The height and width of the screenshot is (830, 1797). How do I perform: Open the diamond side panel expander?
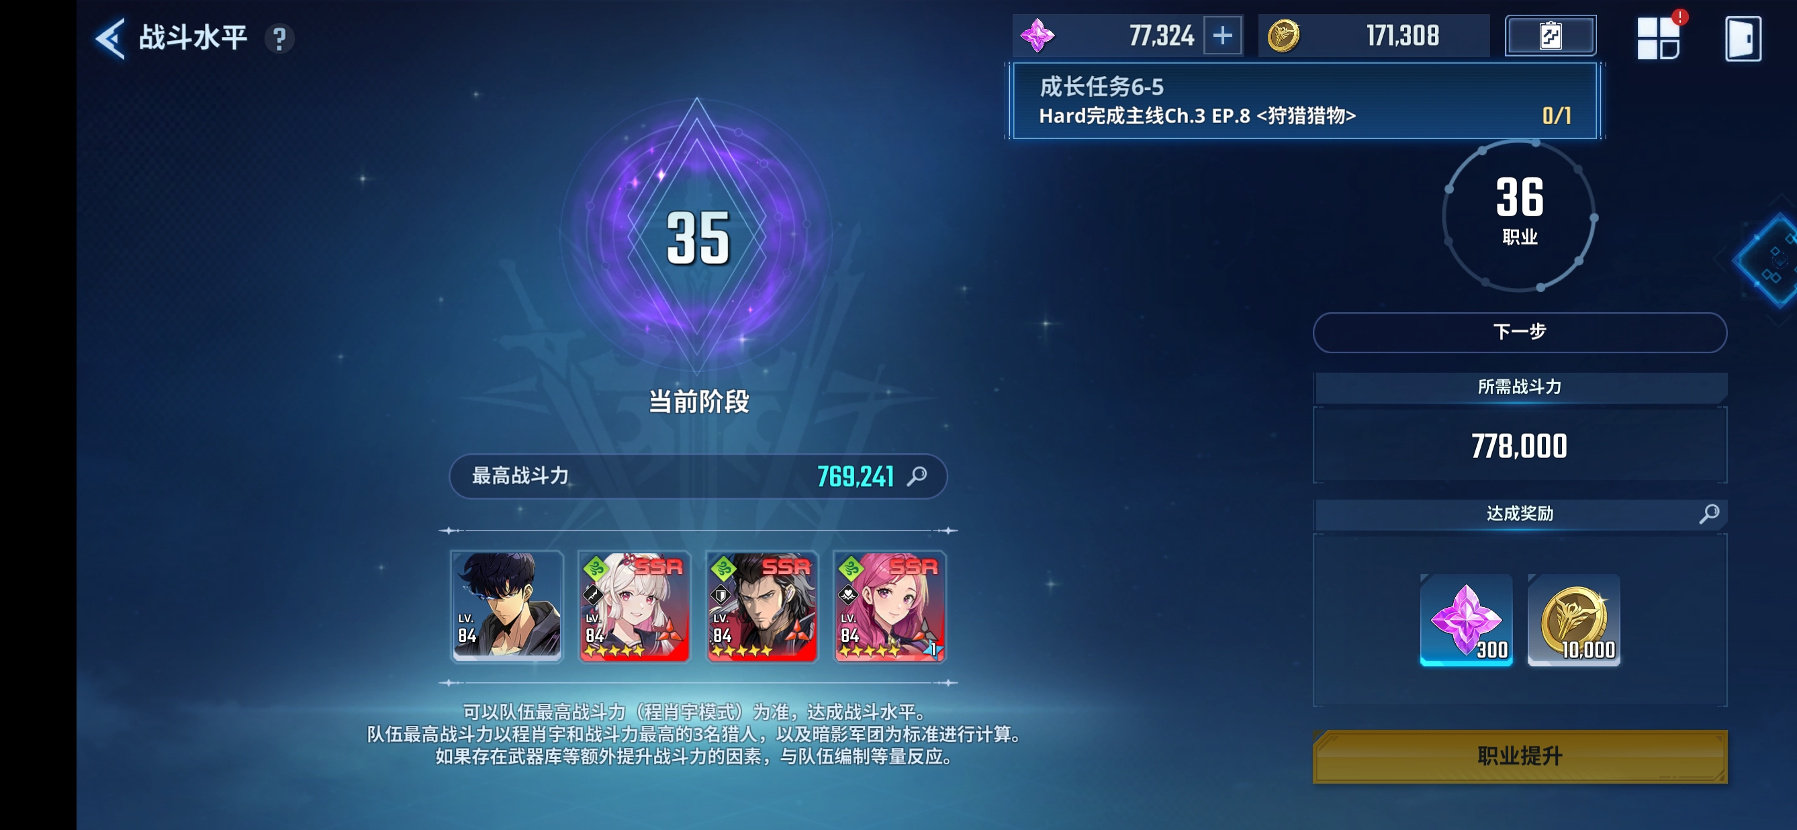[x=1767, y=259]
